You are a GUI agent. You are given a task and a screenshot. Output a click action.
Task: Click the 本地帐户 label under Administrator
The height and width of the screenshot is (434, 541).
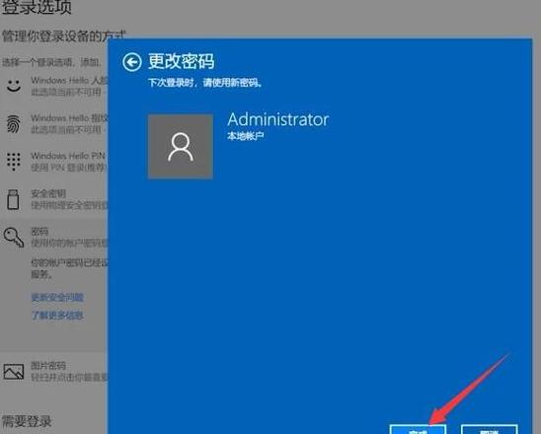pos(245,136)
